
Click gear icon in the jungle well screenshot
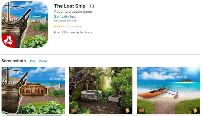(71, 69)
